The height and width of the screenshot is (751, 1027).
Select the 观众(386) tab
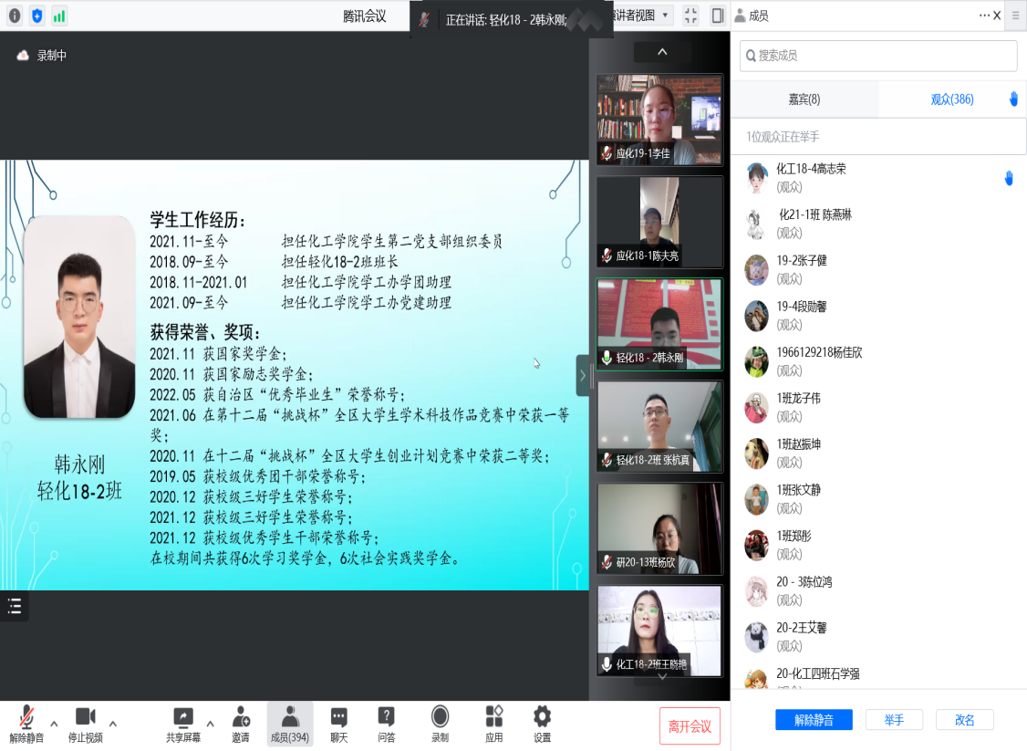[951, 99]
